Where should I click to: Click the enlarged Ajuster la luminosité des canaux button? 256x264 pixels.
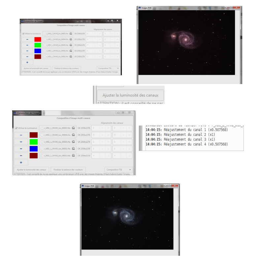[x=130, y=95]
